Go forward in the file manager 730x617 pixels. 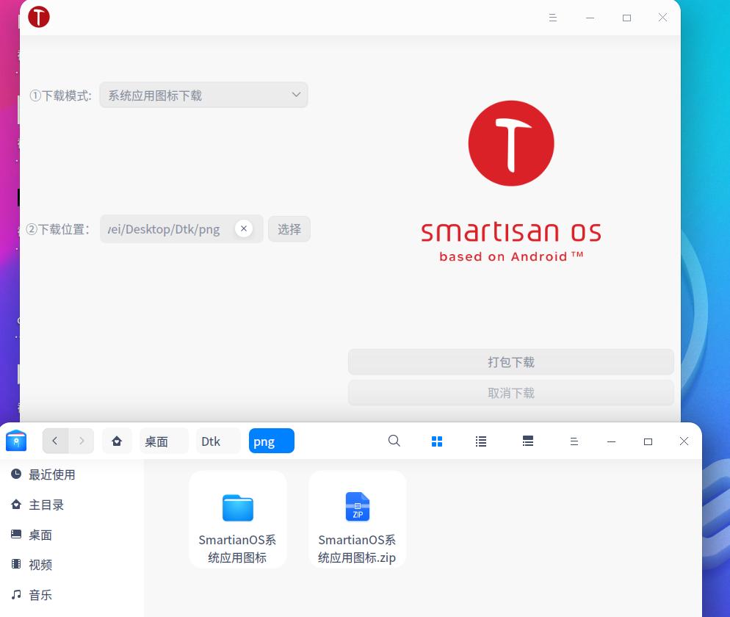point(82,441)
